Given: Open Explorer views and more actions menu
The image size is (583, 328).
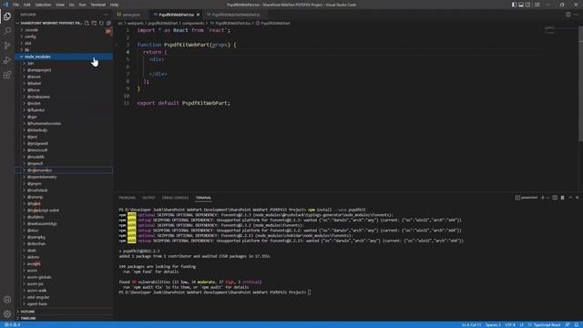Looking at the screenshot, I should point(106,15).
